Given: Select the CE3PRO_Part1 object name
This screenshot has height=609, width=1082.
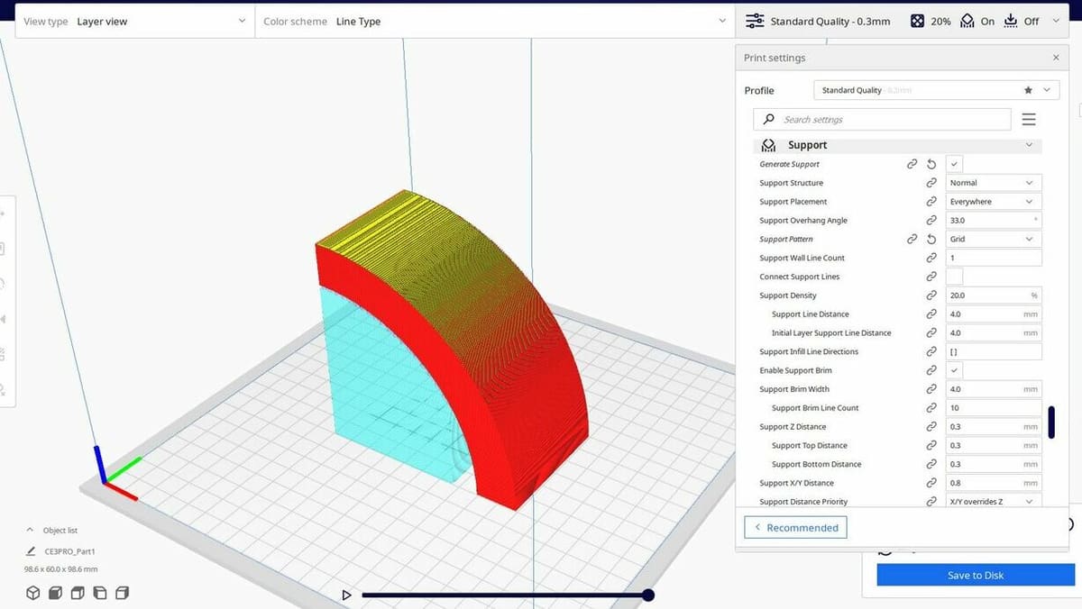Looking at the screenshot, I should [x=70, y=551].
